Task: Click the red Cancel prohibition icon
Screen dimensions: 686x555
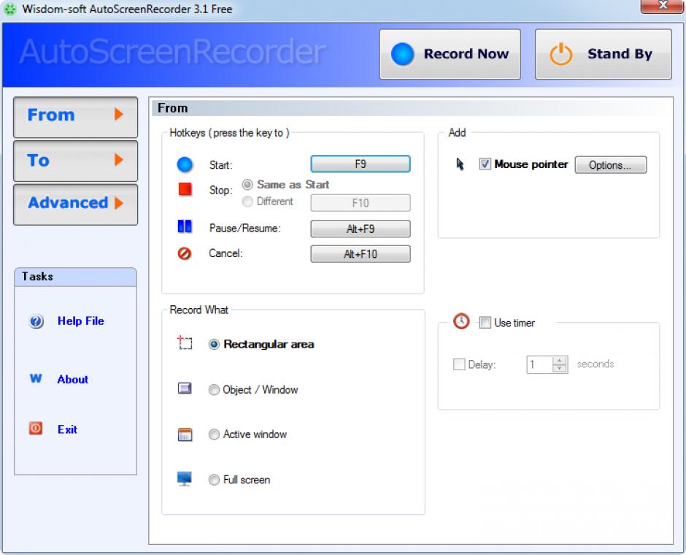Action: click(x=184, y=253)
